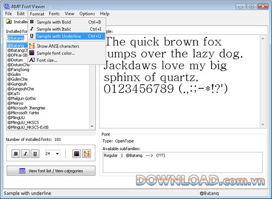Choose Sample with Bold menu entry
Viewport: 272px width, 199px height.
[x=66, y=22]
